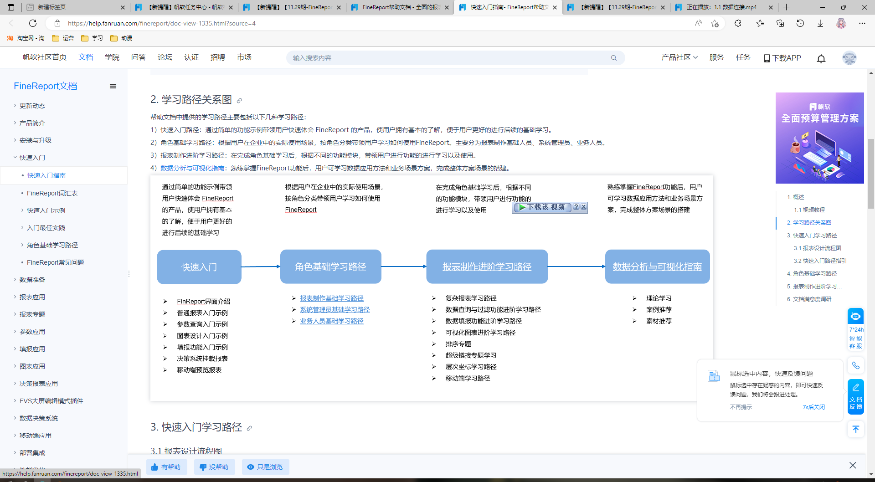This screenshot has width=875, height=482.
Task: Open 业务人员基础学习路径 link
Action: pos(332,321)
